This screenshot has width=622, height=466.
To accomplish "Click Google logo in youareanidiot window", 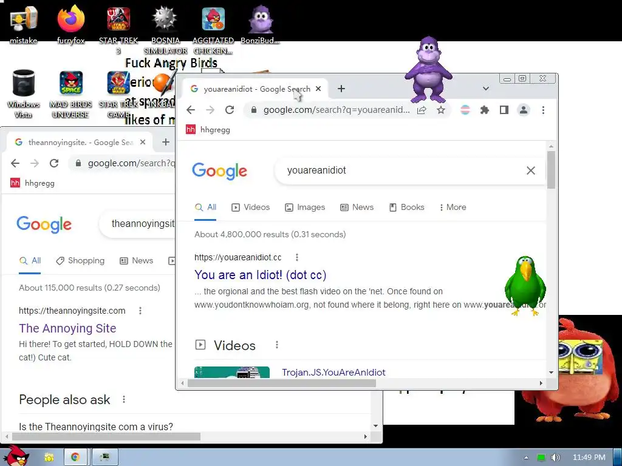I will (x=219, y=171).
